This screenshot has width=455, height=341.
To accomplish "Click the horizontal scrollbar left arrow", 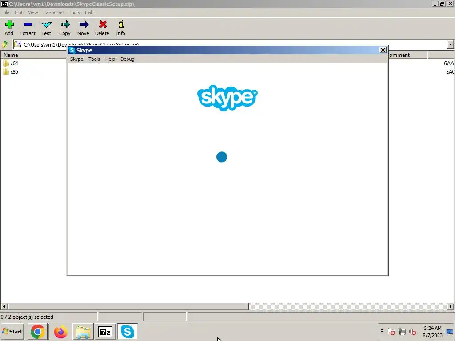I will click(x=4, y=306).
